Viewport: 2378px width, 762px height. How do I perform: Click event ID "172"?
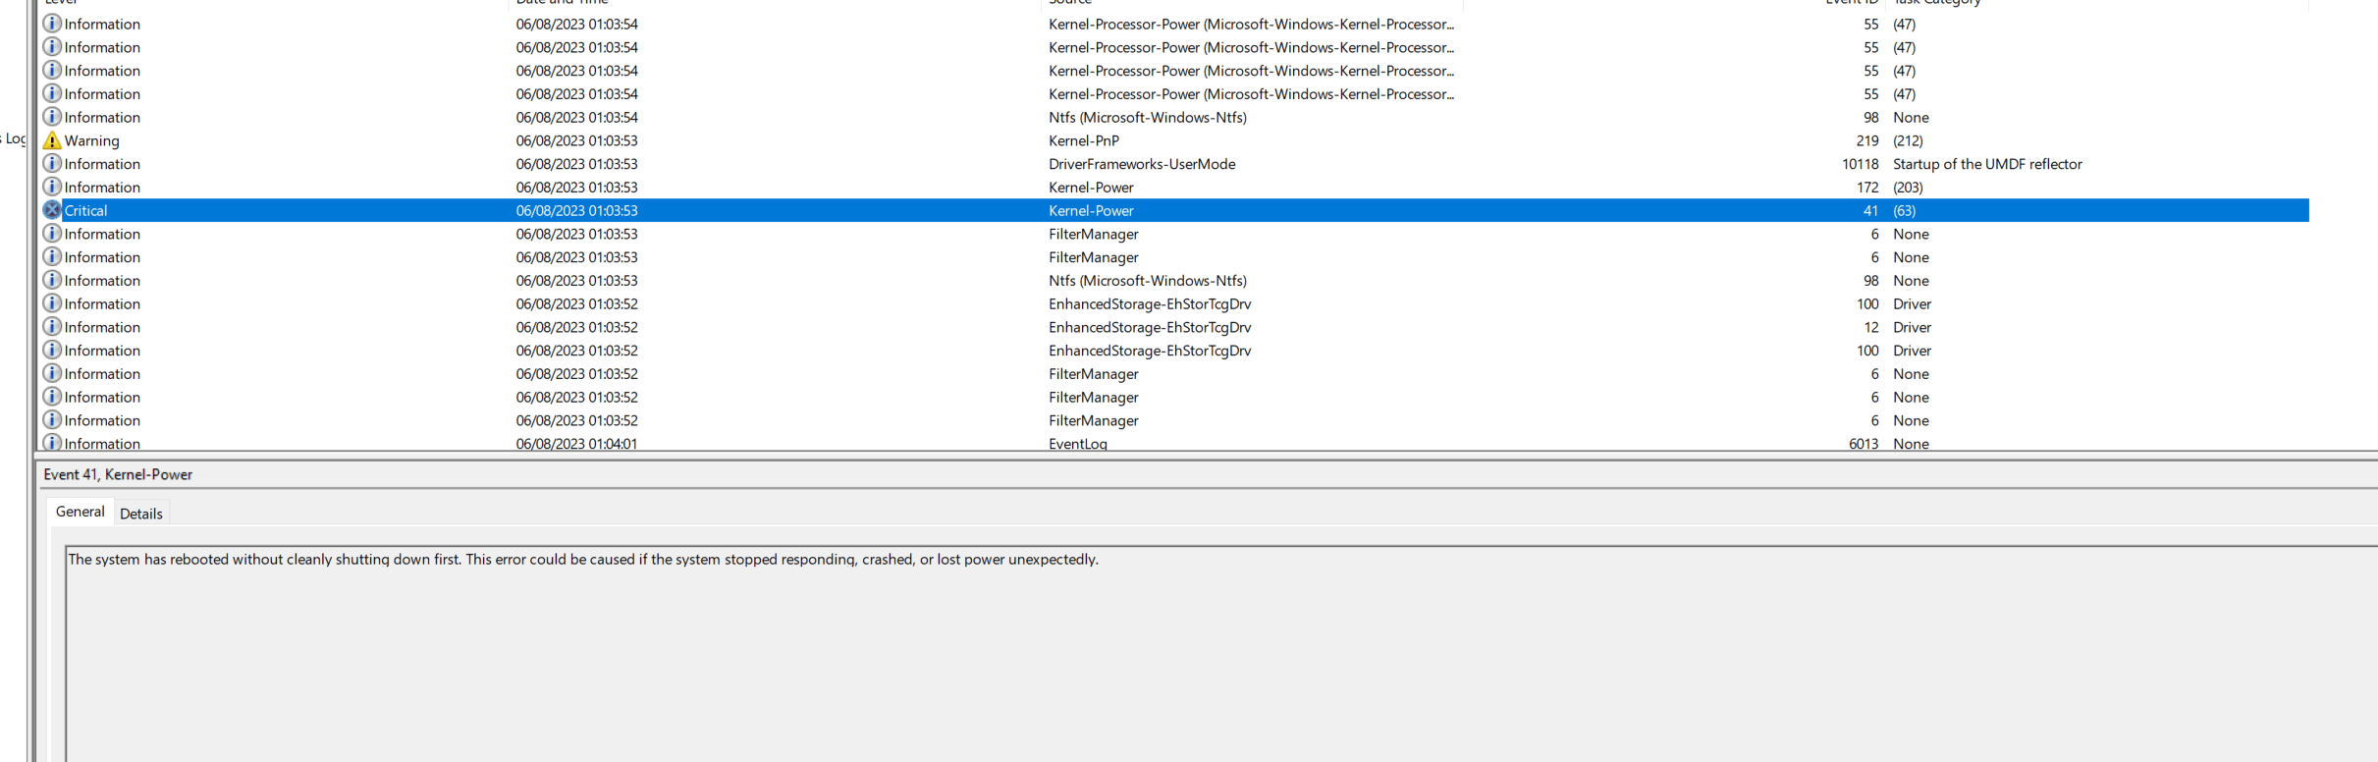pyautogui.click(x=1866, y=187)
